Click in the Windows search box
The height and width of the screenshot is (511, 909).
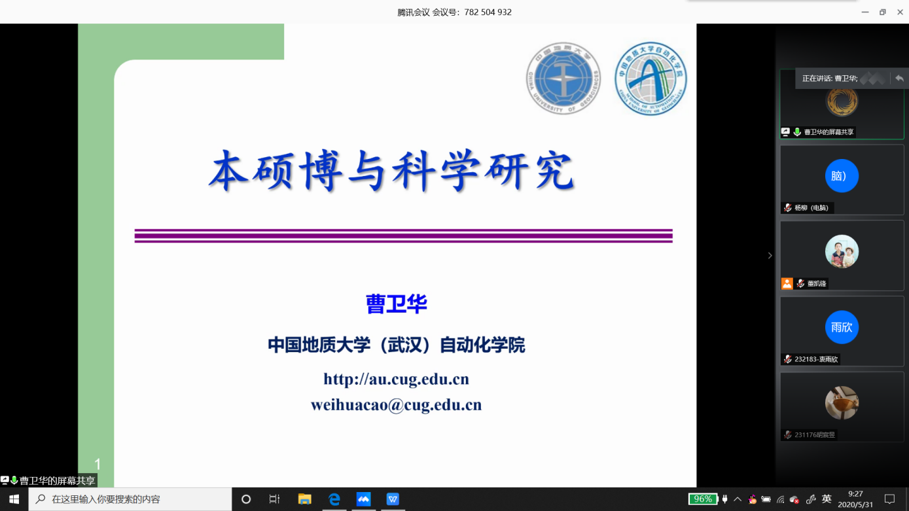131,499
